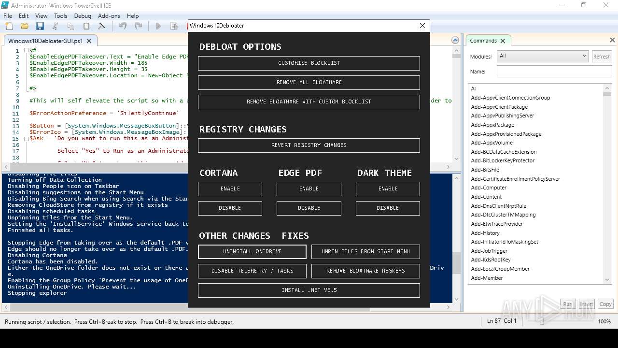This screenshot has height=348, width=618.
Task: Select Add-History command
Action: 485,233
